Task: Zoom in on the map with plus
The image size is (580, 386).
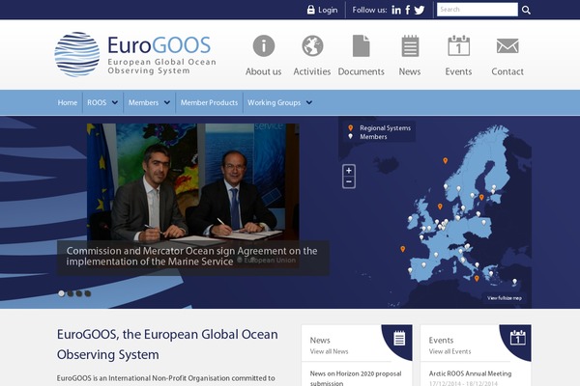Action: click(x=349, y=171)
